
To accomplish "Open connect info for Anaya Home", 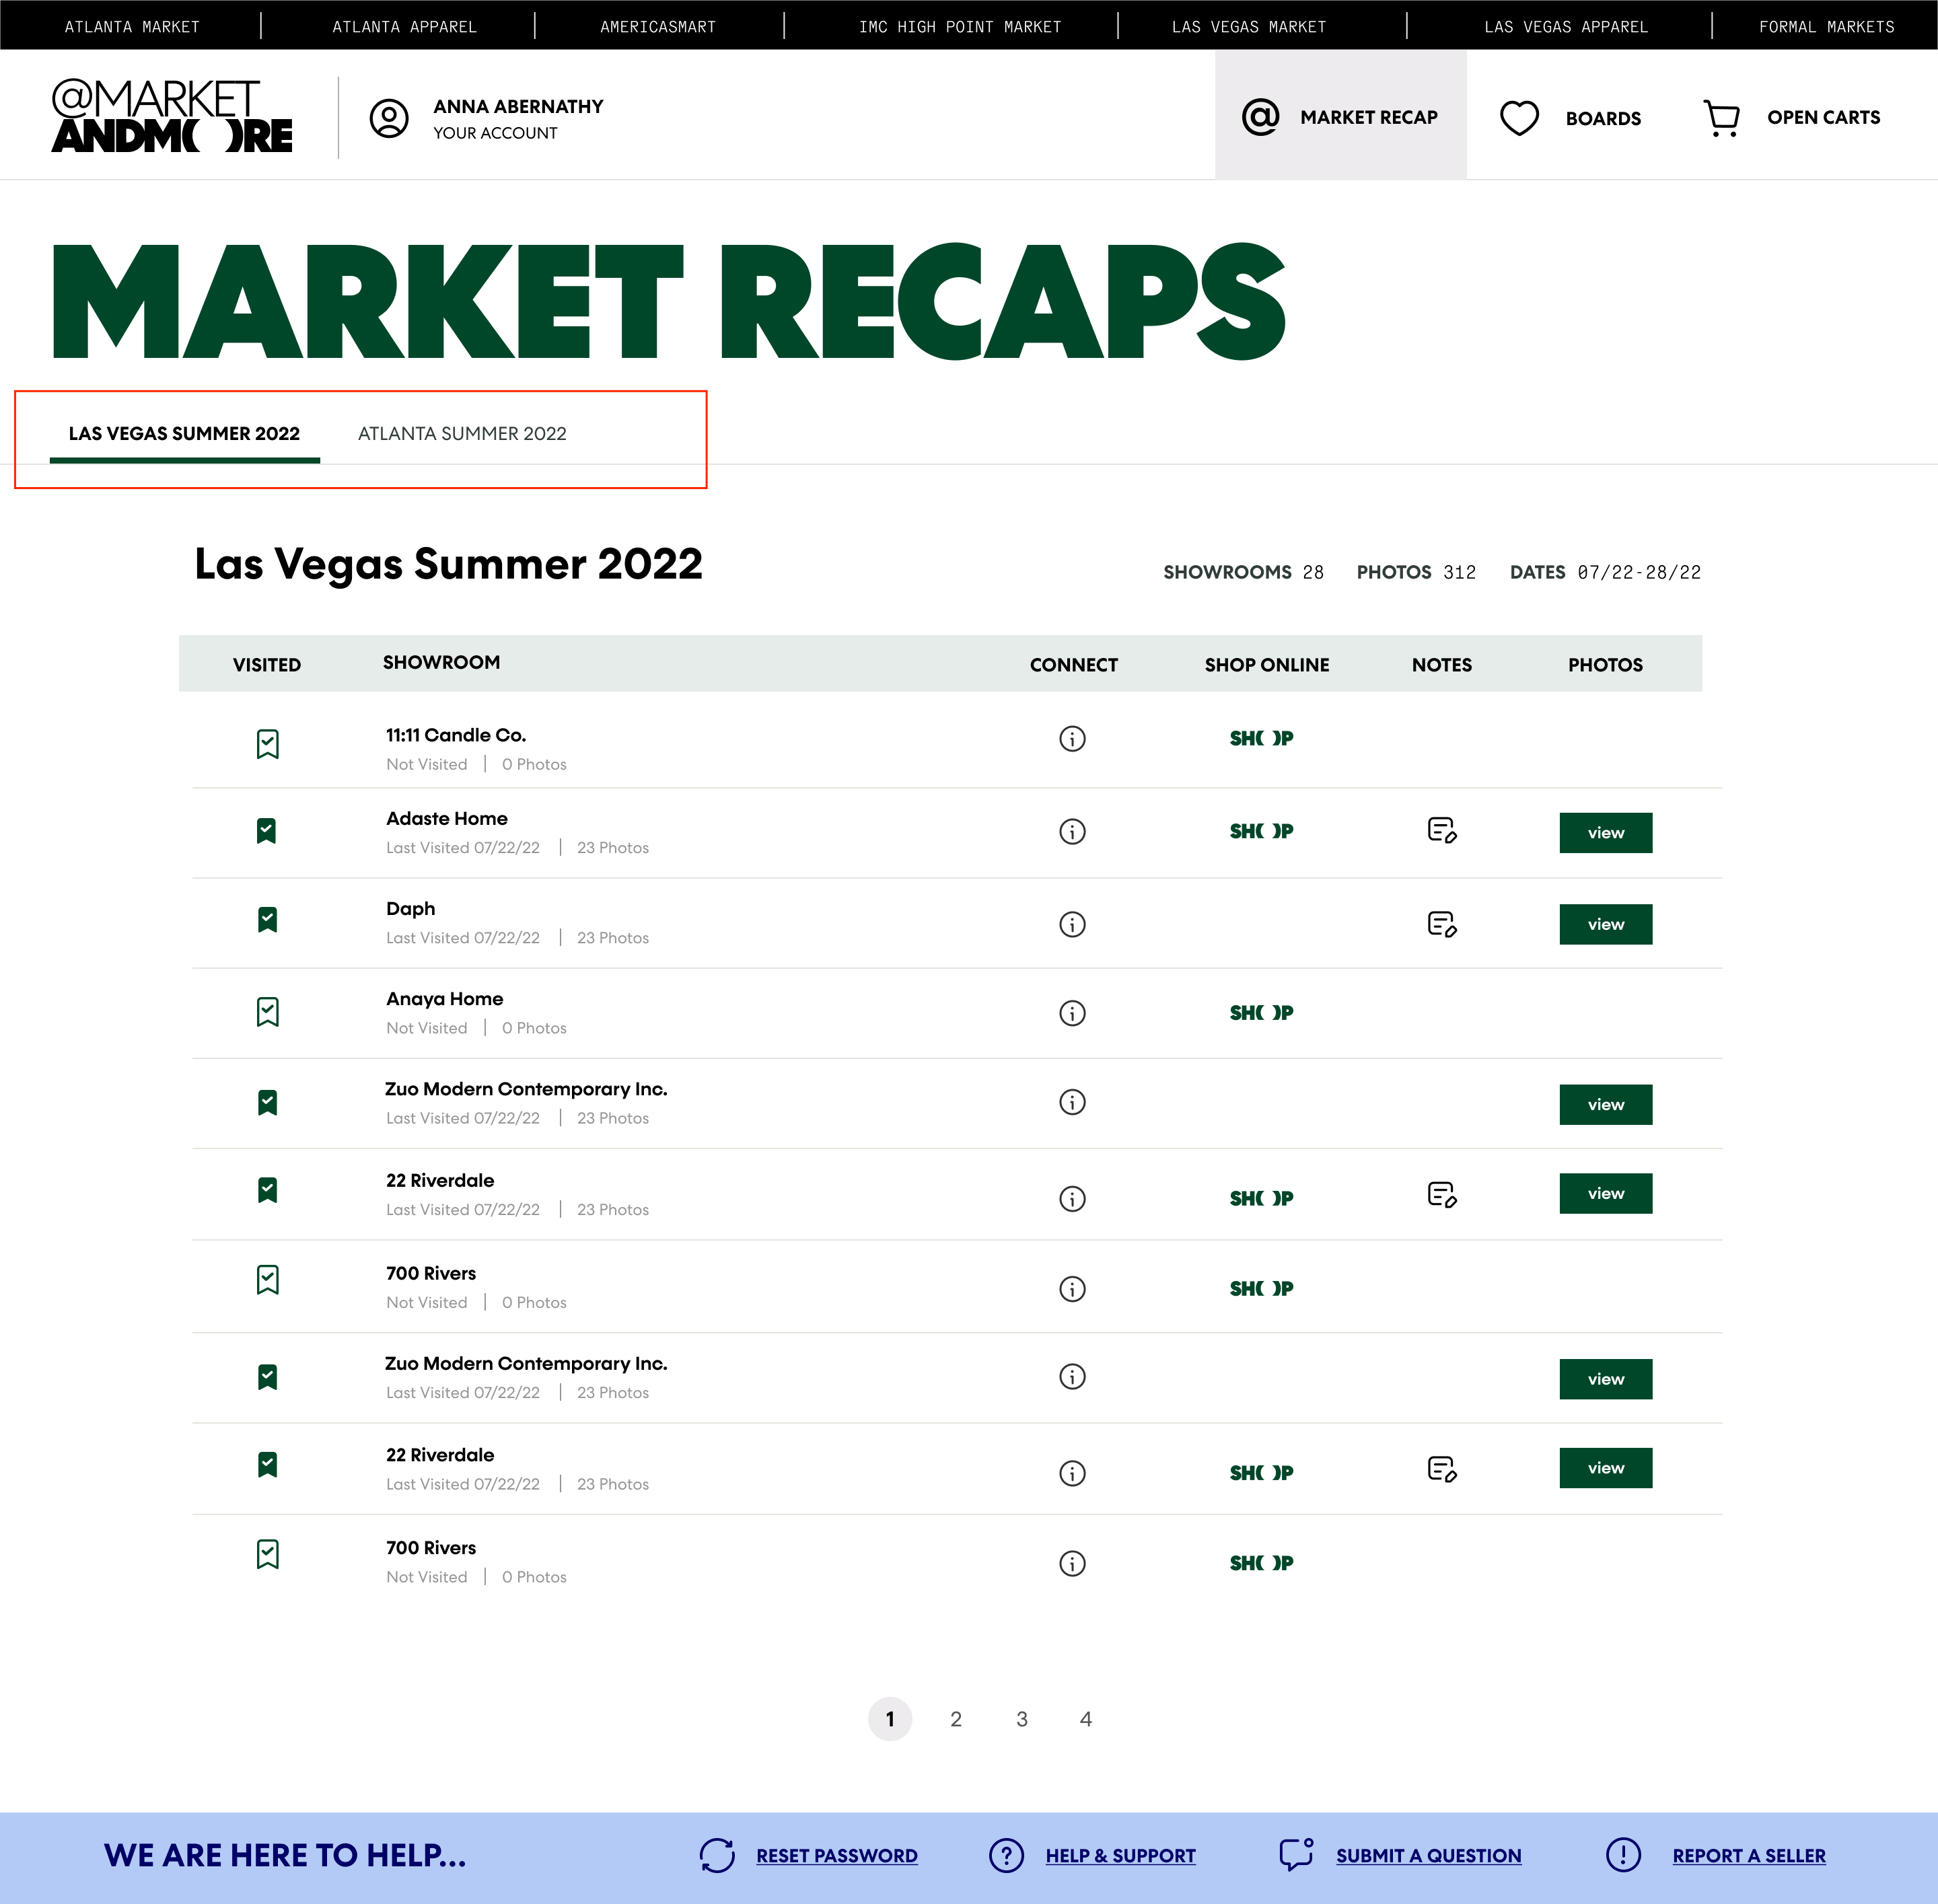I will coord(1072,1013).
